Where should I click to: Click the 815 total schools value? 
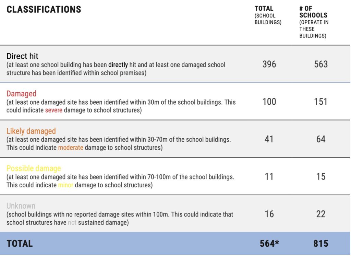[x=321, y=244]
